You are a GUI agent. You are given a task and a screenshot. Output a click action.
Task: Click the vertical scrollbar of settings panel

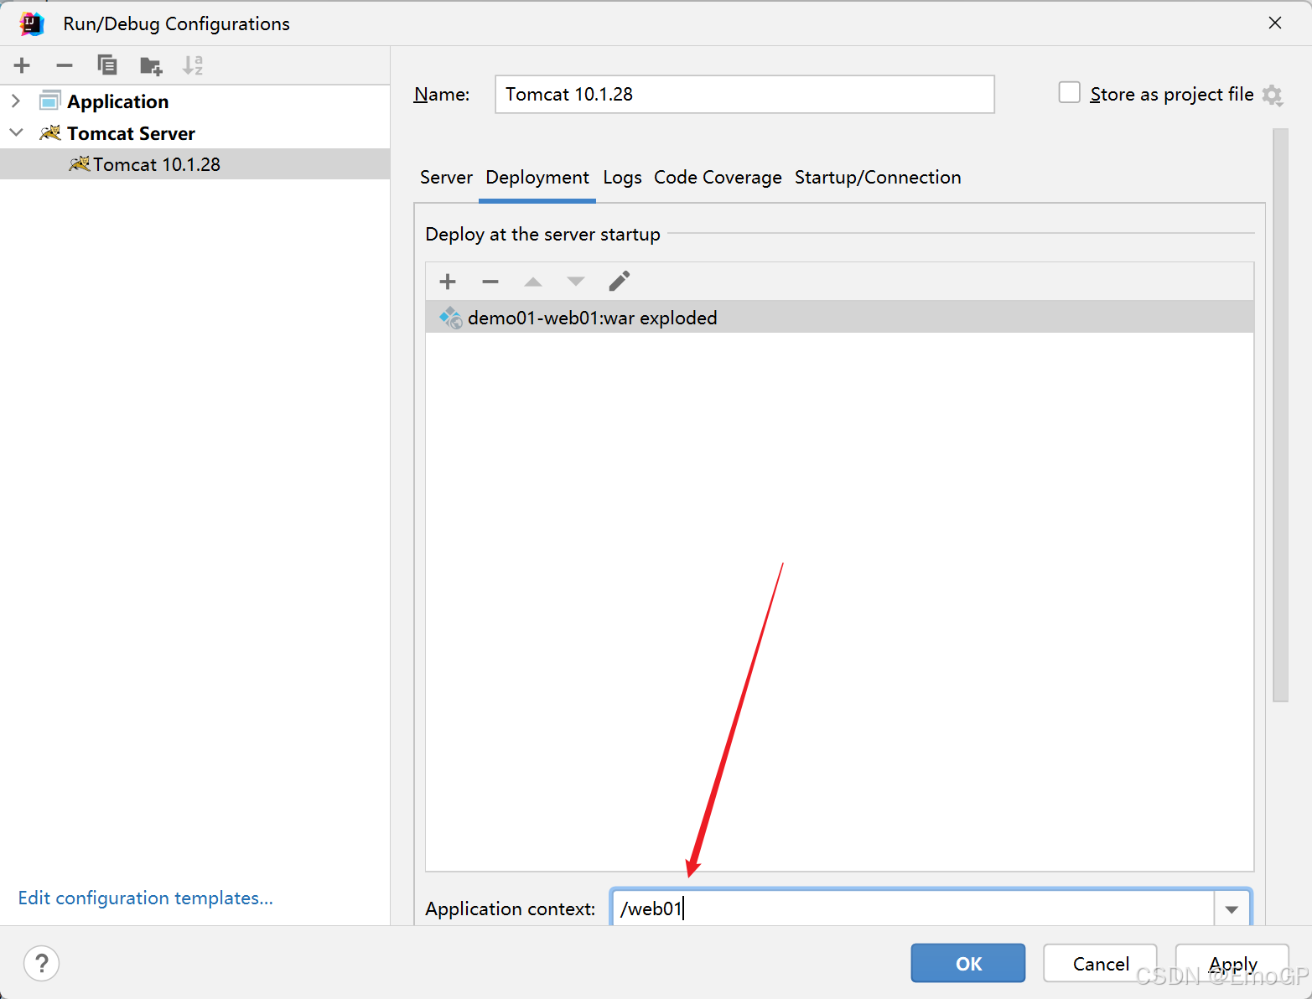1280,415
